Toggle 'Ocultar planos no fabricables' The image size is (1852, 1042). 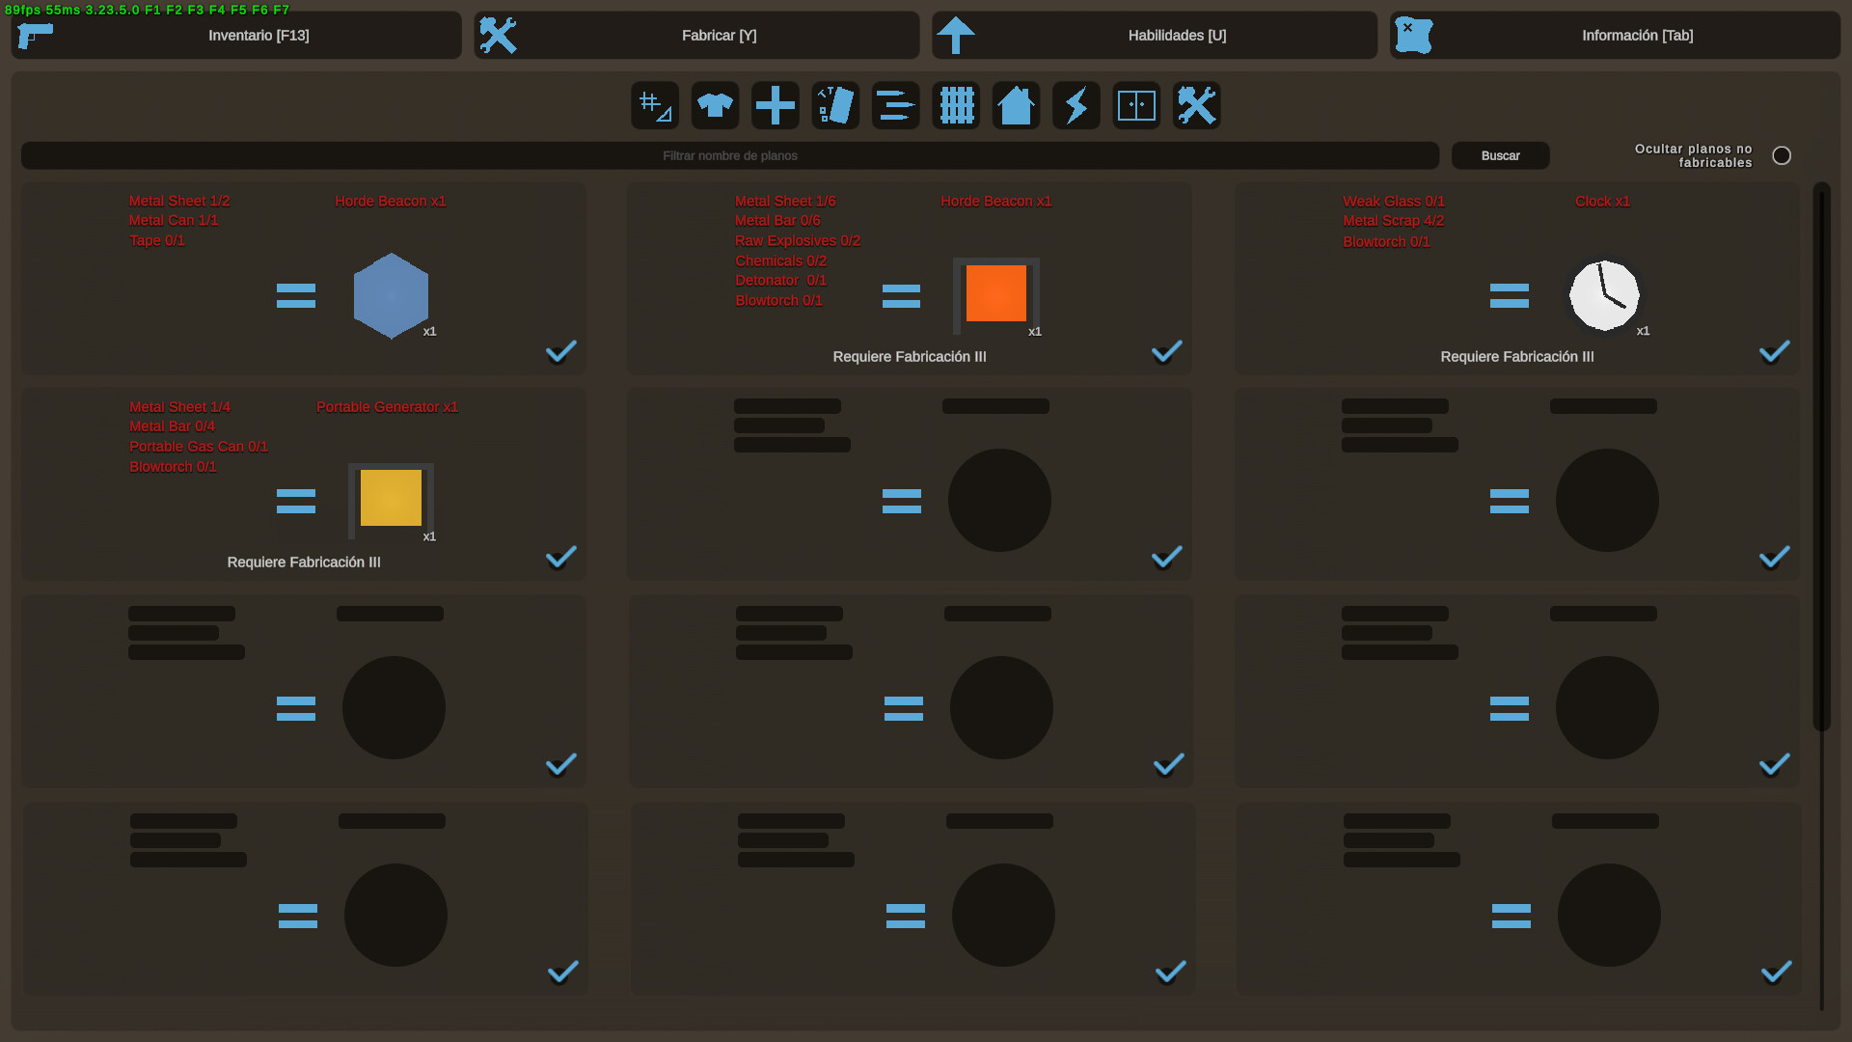pos(1782,155)
